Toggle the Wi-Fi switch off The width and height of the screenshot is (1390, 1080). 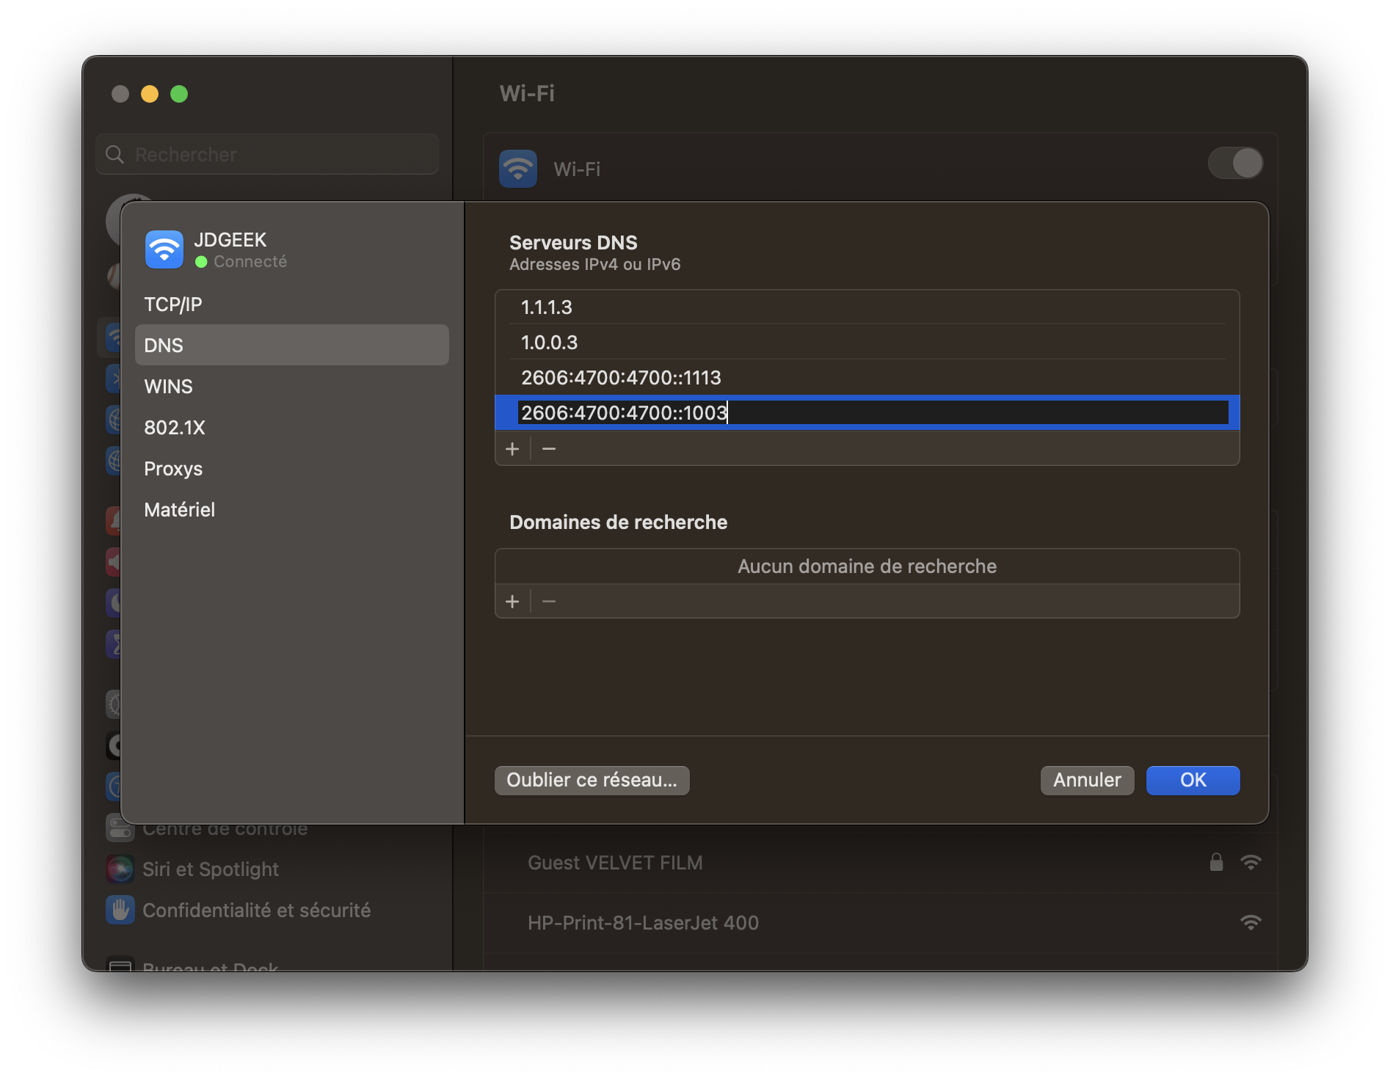pyautogui.click(x=1236, y=163)
